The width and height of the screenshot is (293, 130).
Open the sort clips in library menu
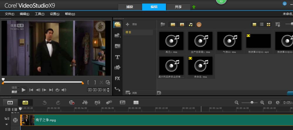[278, 24]
